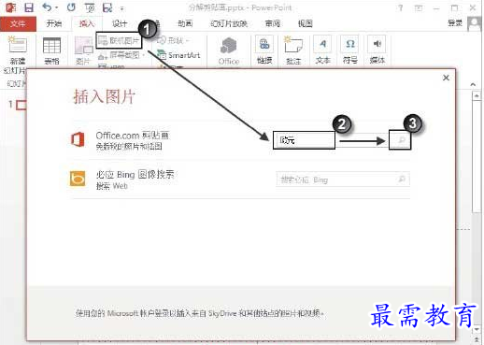The height and width of the screenshot is (345, 484).
Task: Open the 幻灯片放映 (Slide Show) tab
Action: pos(229,23)
